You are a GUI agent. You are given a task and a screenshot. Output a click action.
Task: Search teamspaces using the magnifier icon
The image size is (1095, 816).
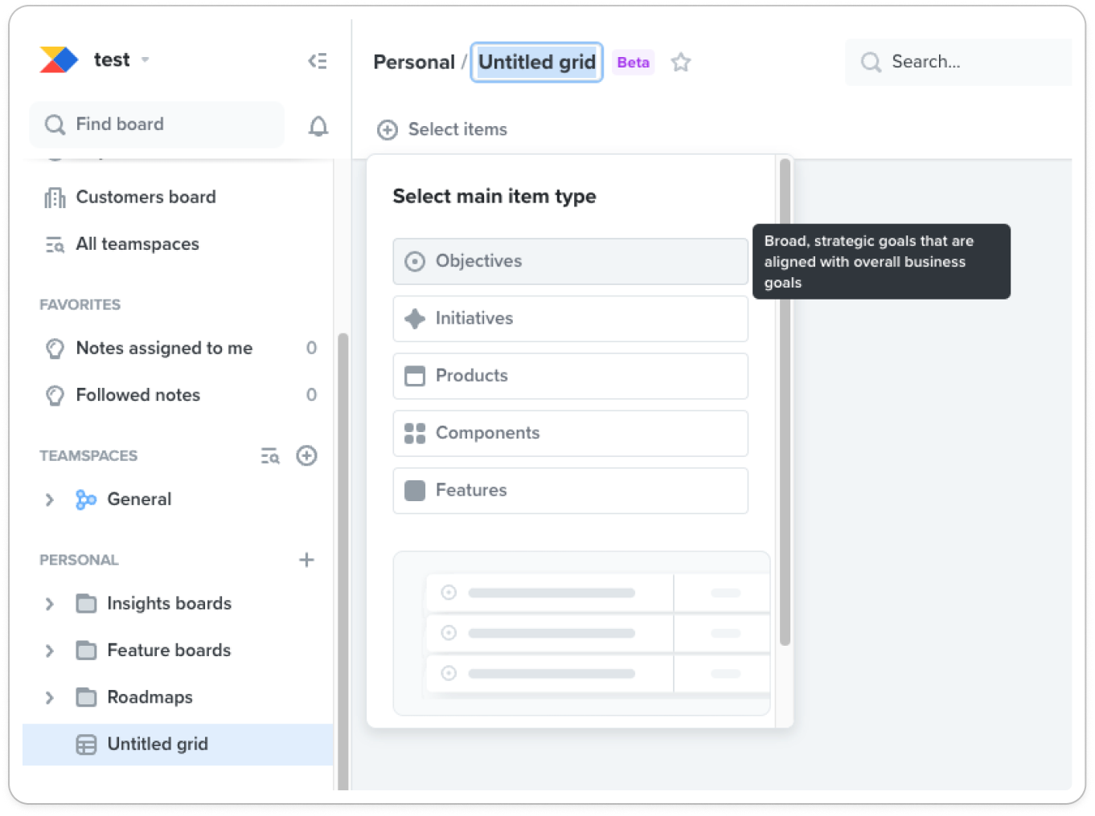click(270, 456)
